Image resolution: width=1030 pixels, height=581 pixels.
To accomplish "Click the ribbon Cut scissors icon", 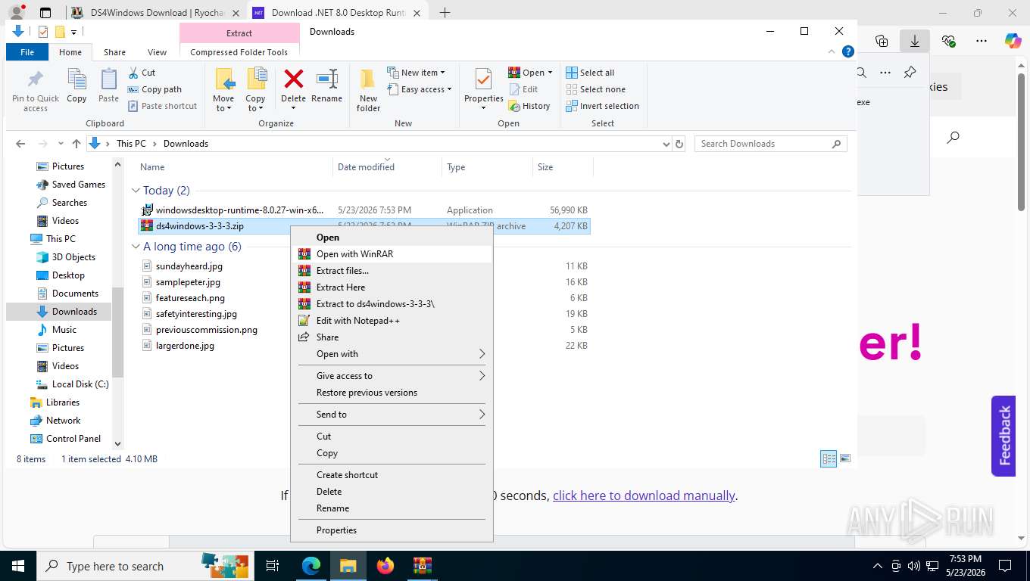I will [133, 73].
